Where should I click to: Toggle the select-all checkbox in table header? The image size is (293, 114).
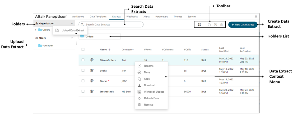(x=83, y=49)
